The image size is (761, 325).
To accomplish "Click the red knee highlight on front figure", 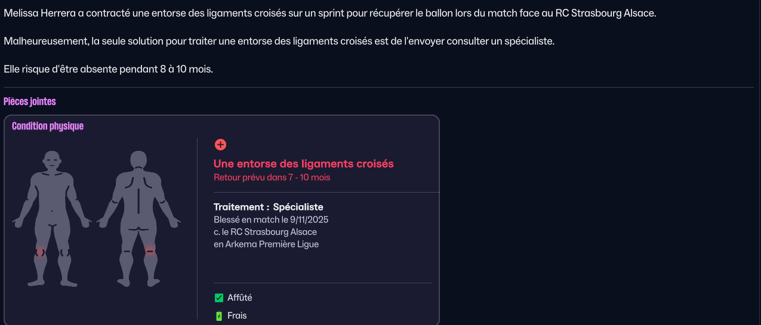I will click(40, 250).
